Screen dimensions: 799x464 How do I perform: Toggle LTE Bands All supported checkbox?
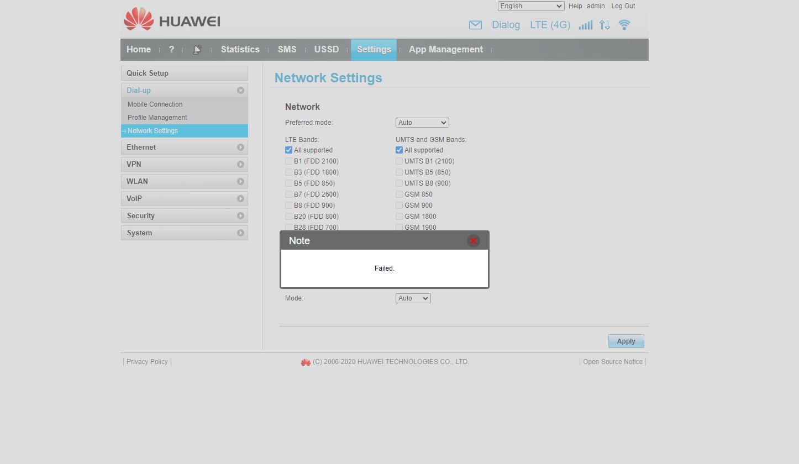tap(288, 150)
